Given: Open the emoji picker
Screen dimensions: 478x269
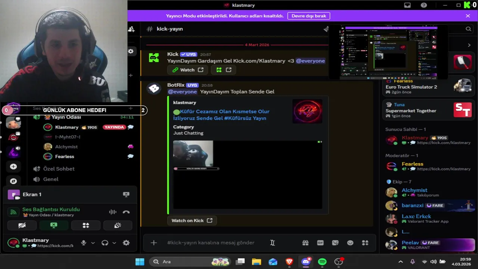Looking at the screenshot, I should click(x=350, y=243).
